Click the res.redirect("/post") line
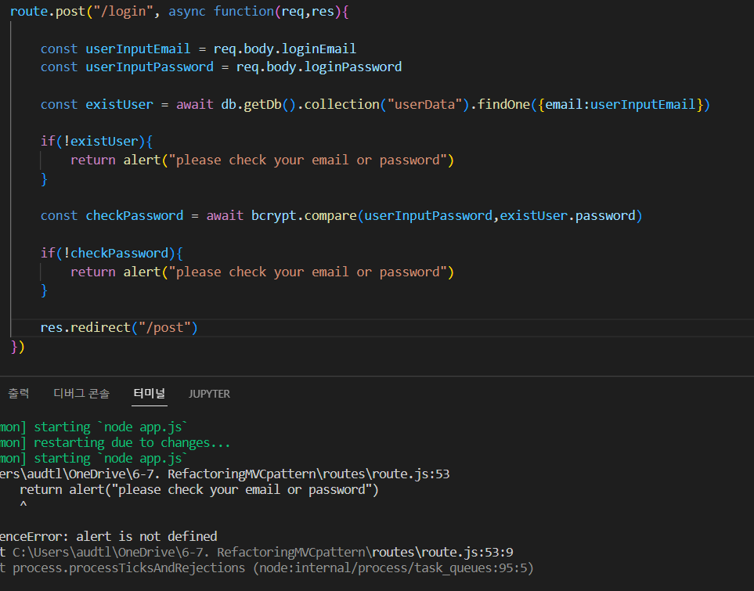 (119, 328)
